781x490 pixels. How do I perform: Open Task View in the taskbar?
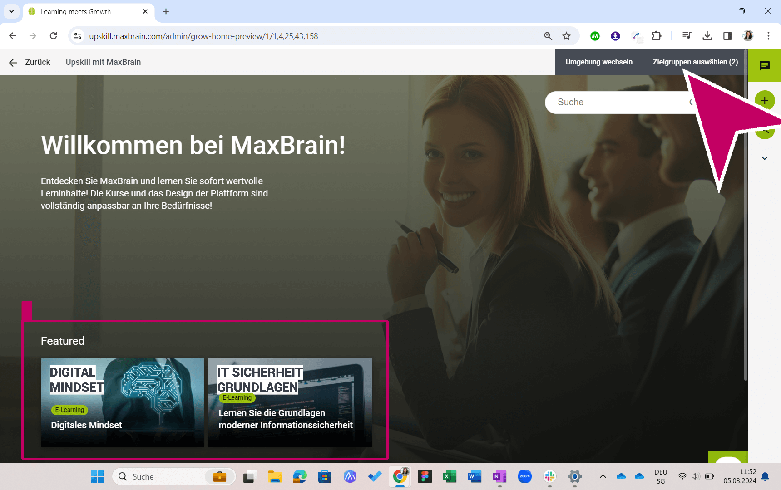(249, 476)
